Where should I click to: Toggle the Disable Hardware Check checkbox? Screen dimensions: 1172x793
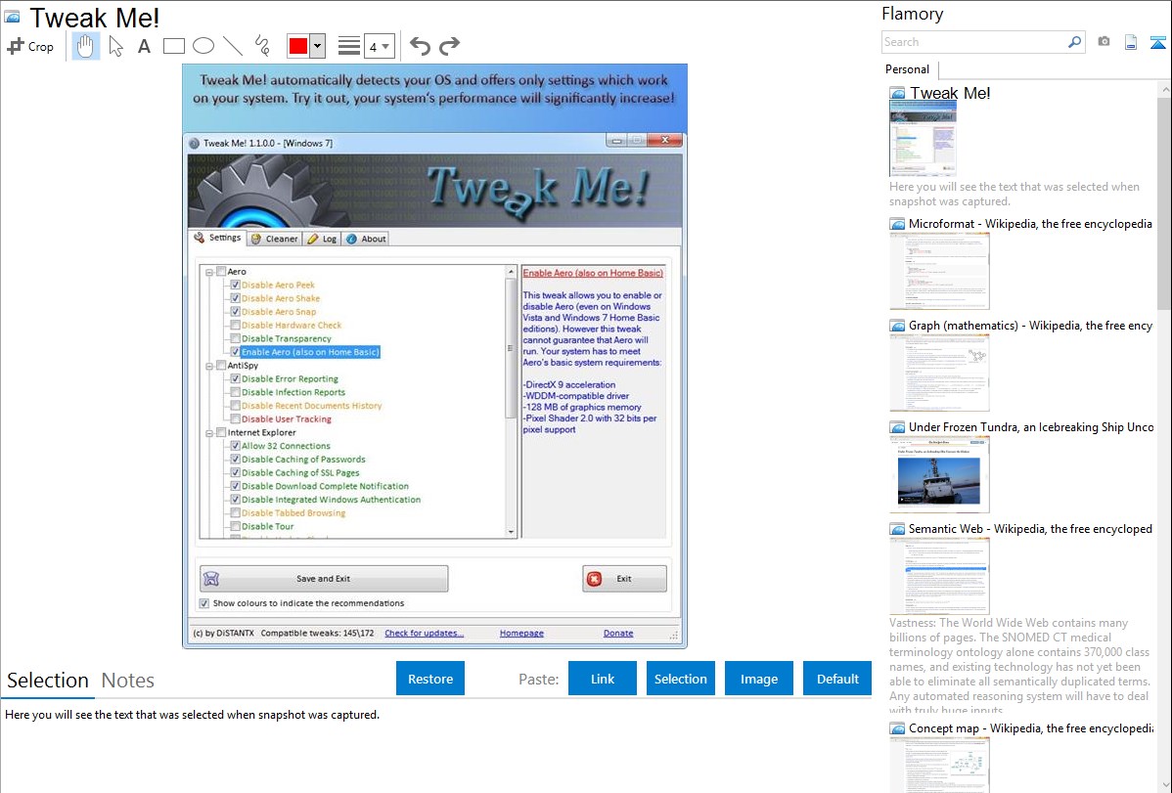(236, 326)
